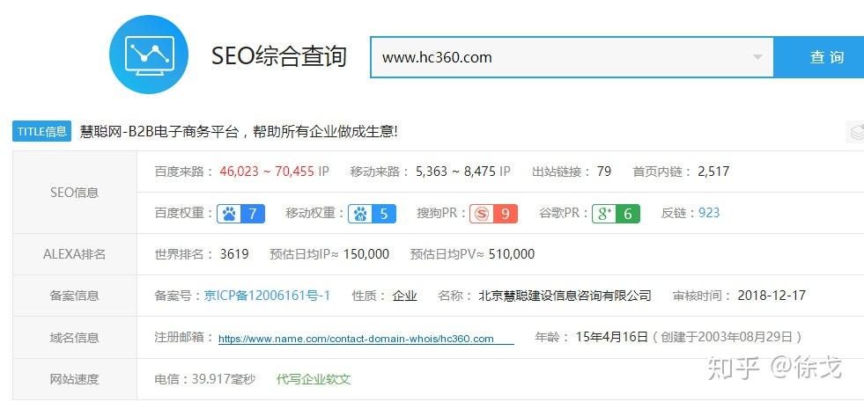Open the 京ICP备12006161号-1 record link
This screenshot has height=402, width=864.
coord(267,296)
